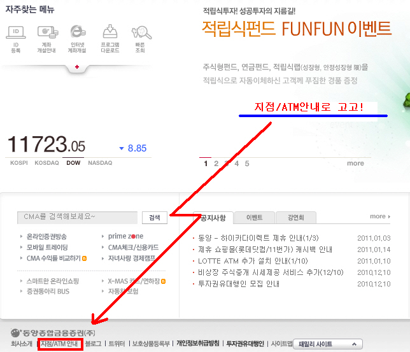Click the 동양종합금융증권 footer logo

(x=53, y=333)
